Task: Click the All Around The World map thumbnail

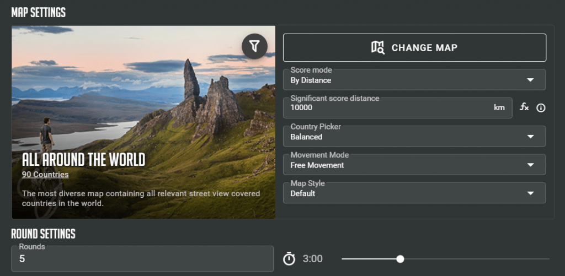Action: point(143,122)
